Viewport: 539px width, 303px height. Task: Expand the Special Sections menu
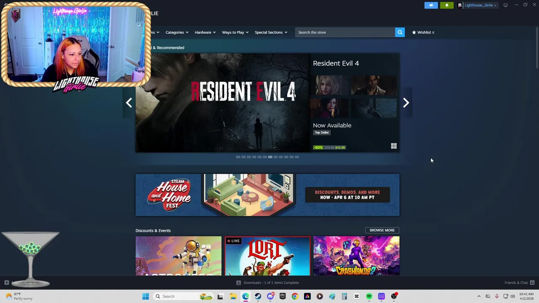click(271, 32)
